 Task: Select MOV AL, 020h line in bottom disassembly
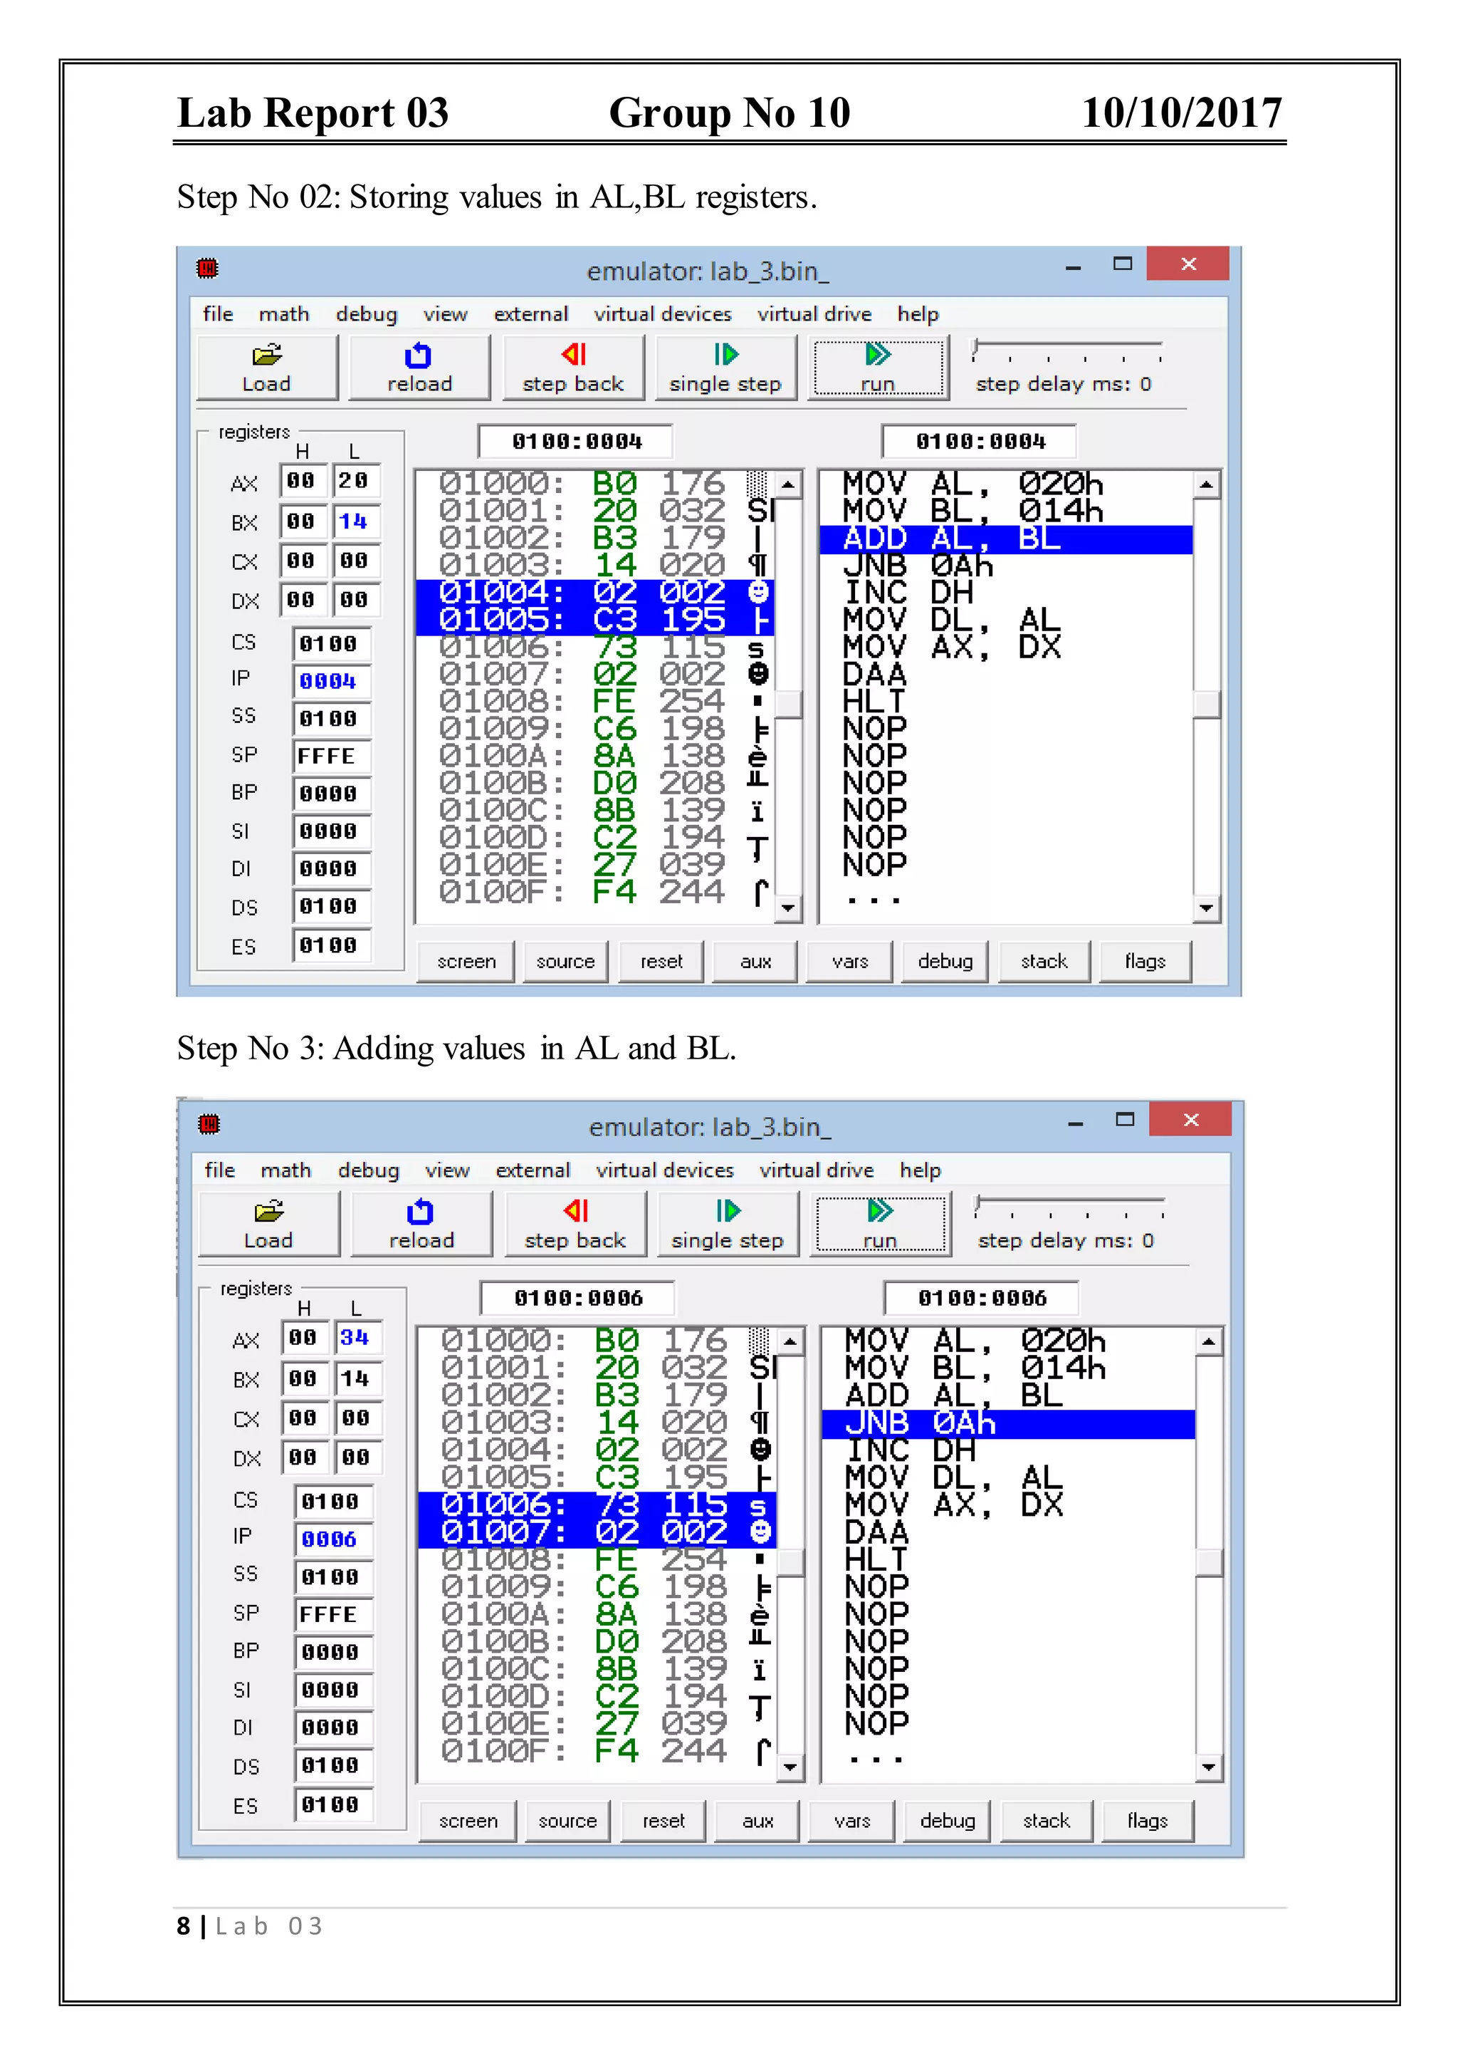pos(975,1341)
